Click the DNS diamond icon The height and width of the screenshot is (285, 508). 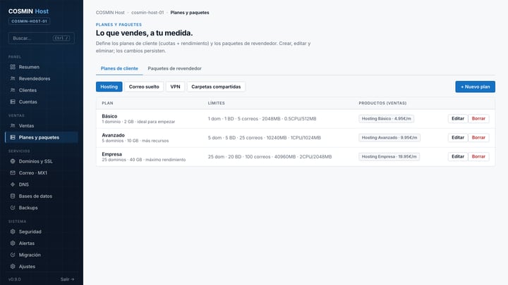coord(13,184)
